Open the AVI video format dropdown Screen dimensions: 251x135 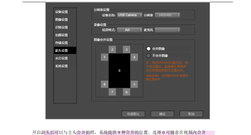point(129,30)
